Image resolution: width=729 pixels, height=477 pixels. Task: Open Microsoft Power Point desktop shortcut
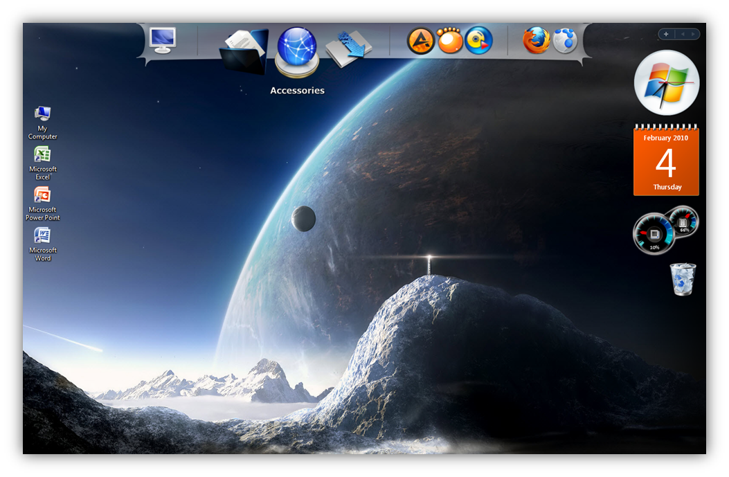[42, 204]
